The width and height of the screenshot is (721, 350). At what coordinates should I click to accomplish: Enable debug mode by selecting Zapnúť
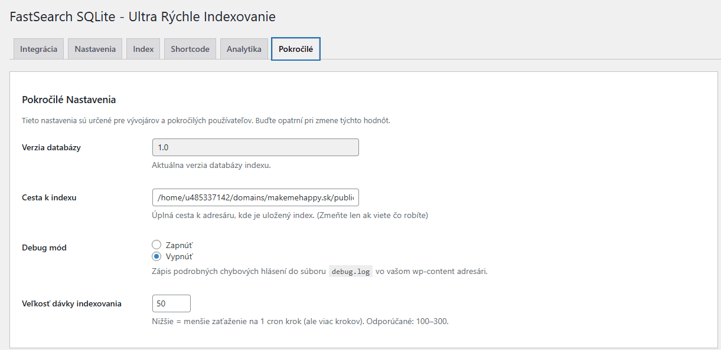(x=156, y=244)
